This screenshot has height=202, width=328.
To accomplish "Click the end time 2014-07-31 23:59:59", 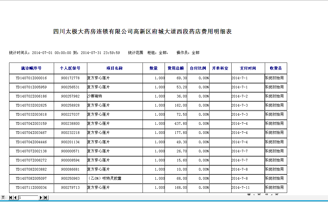I will point(100,53).
